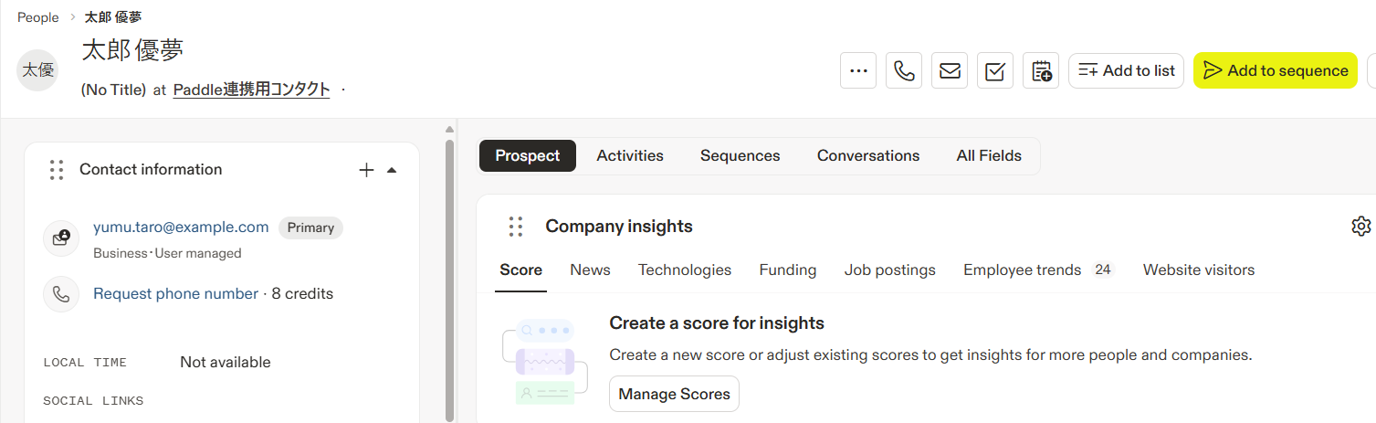Click the Add to list button
Viewport: 1376px width, 423px height.
(1126, 70)
